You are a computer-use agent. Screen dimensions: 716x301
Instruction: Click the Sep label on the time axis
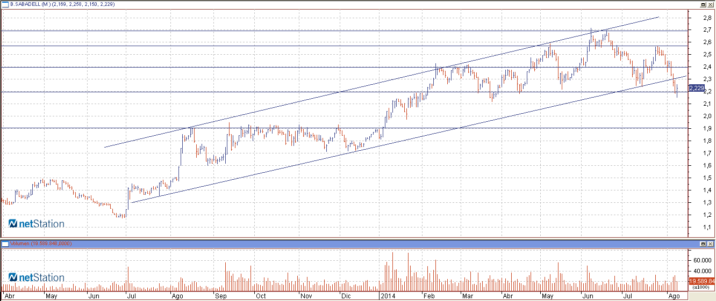[220, 296]
